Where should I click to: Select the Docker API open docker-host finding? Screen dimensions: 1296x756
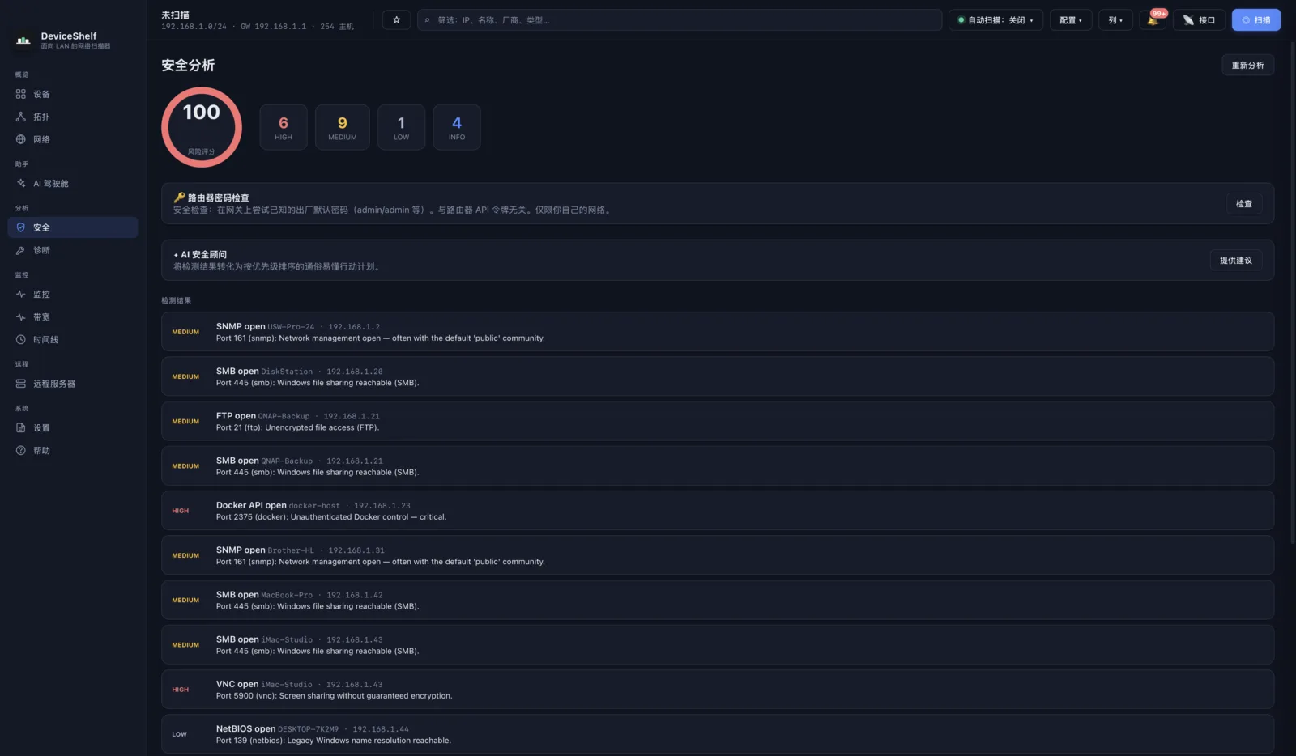tap(718, 511)
